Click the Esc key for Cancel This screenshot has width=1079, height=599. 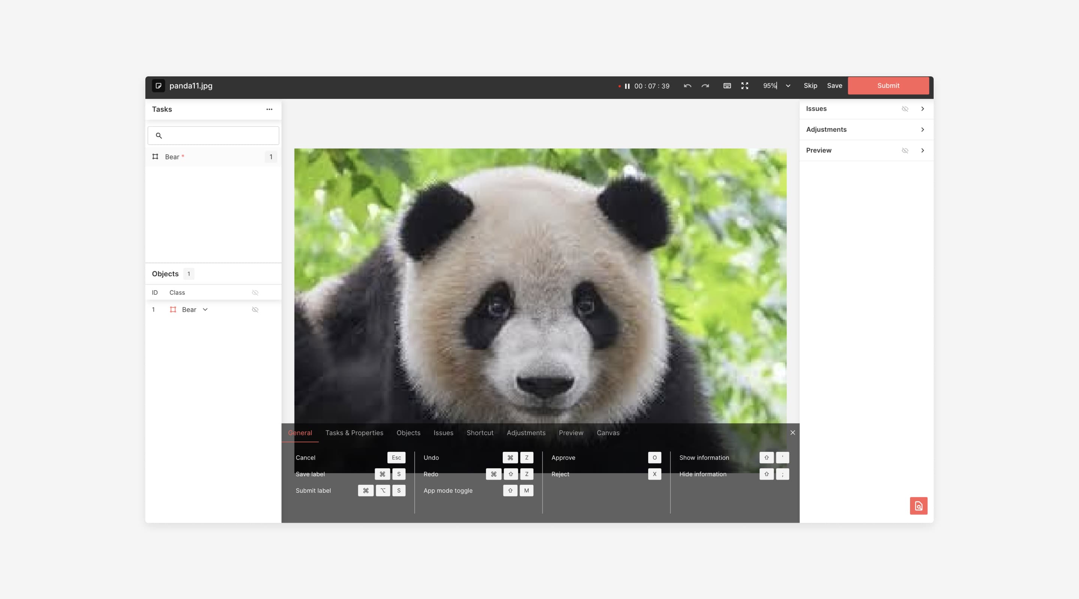[x=396, y=458]
